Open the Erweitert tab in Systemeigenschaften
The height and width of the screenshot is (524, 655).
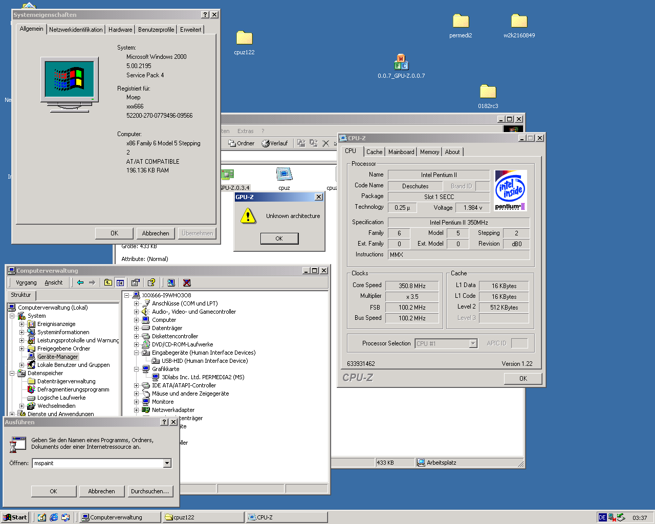(190, 30)
